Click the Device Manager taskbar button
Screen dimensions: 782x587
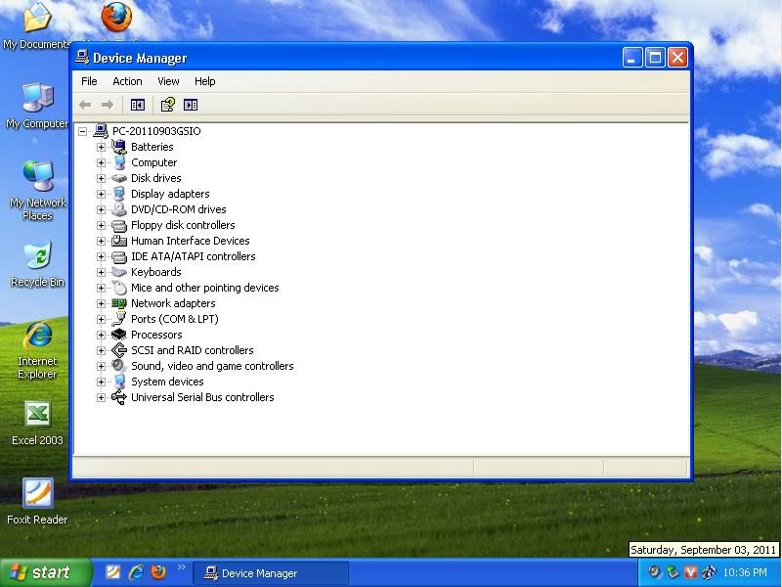point(271,573)
